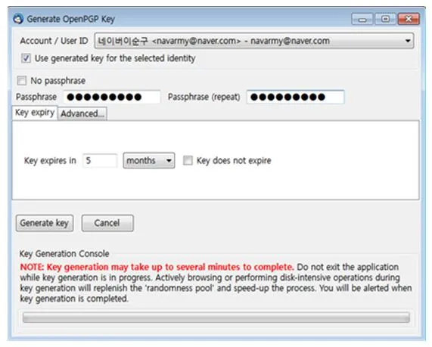Click the key generation progress bar
Screen dimensions: 432x347
coord(216,318)
